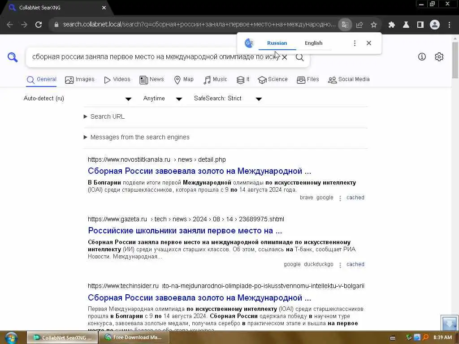Select the General category tab
This screenshot has height=344, width=459.
tap(41, 80)
